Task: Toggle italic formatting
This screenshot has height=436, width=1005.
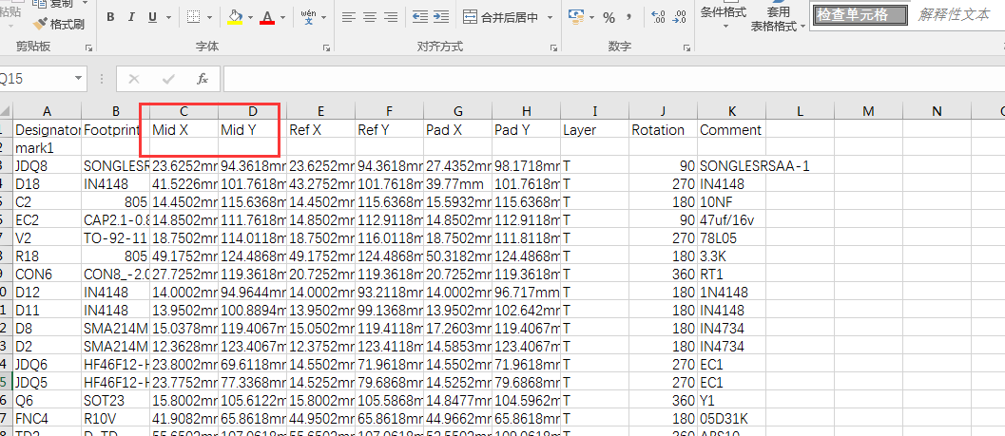Action: 133,17
